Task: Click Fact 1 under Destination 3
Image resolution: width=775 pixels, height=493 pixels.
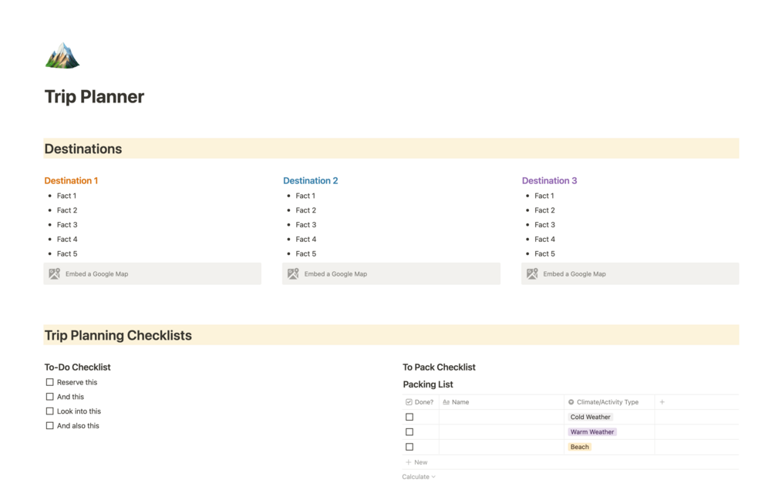Action: pos(544,196)
